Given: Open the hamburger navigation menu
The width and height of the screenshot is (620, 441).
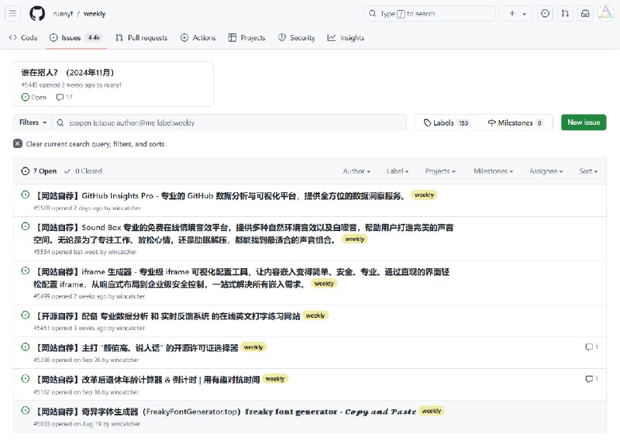Looking at the screenshot, I should point(12,13).
